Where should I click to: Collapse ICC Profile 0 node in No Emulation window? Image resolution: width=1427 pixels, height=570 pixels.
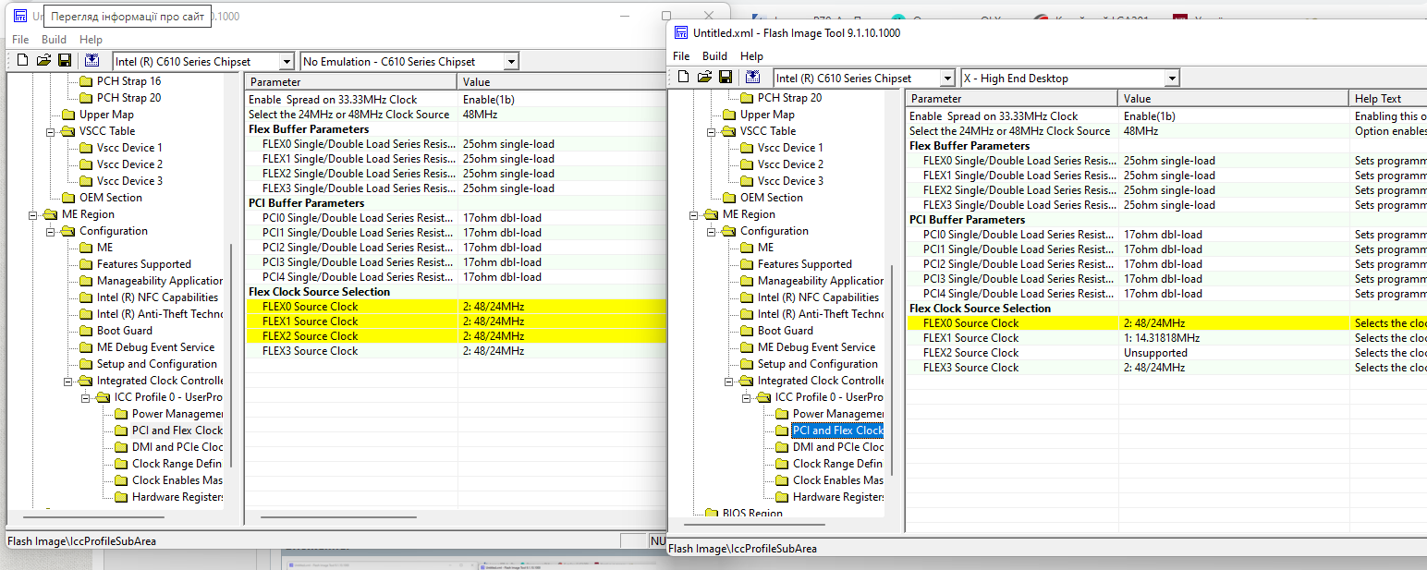coord(86,397)
